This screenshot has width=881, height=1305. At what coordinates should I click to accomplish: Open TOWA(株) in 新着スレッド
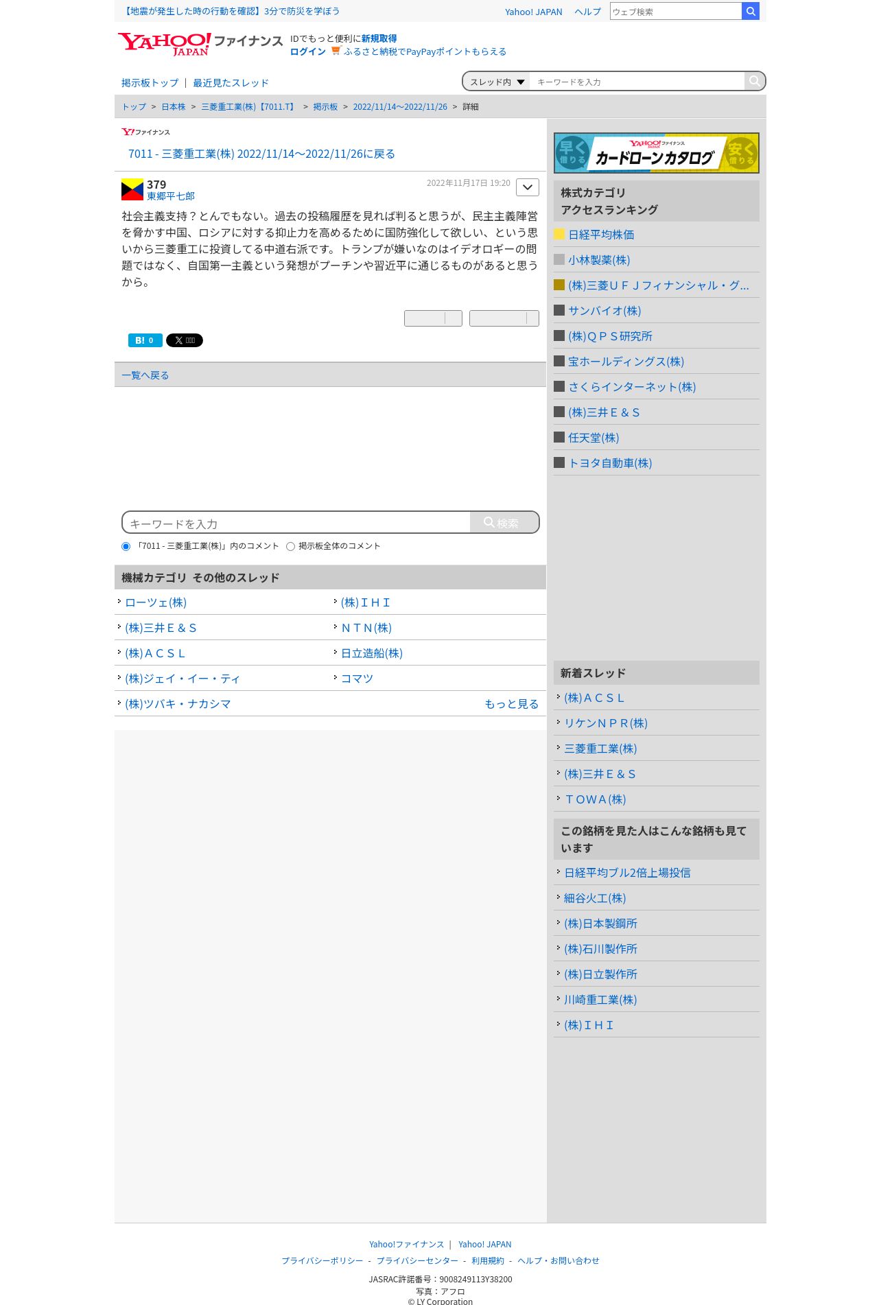pos(595,799)
